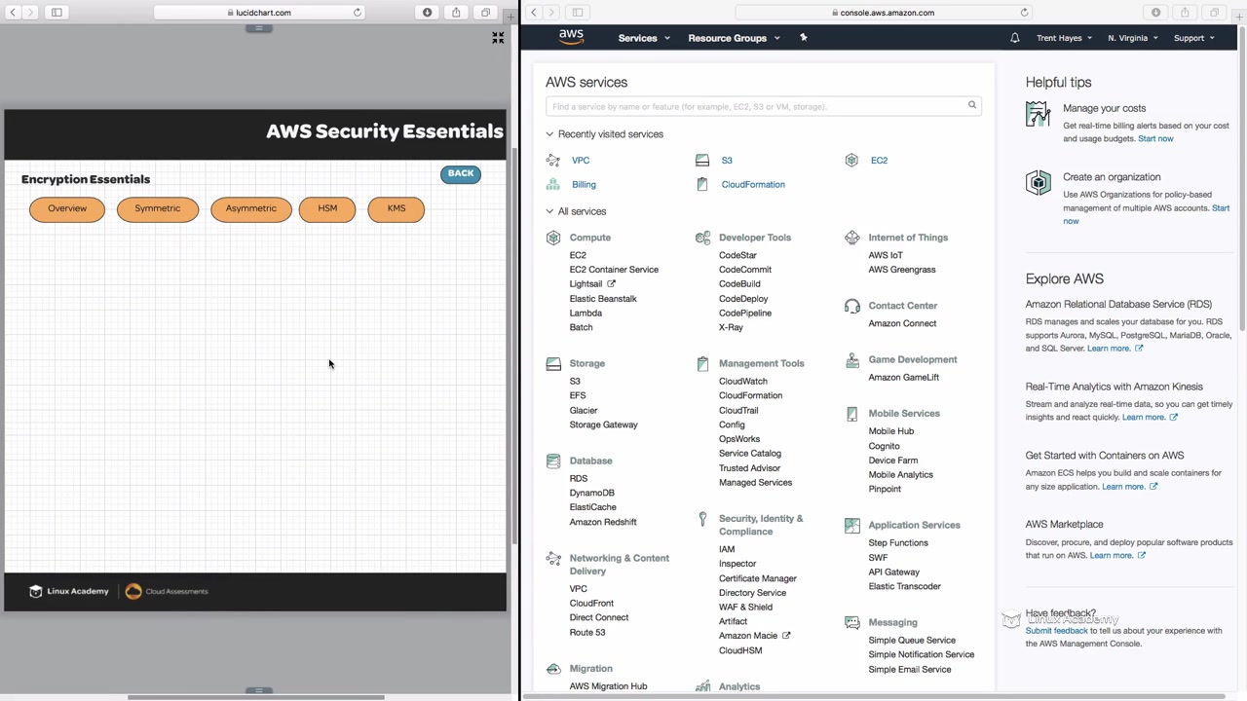
Task: Click the Game Development category icon
Action: [852, 359]
